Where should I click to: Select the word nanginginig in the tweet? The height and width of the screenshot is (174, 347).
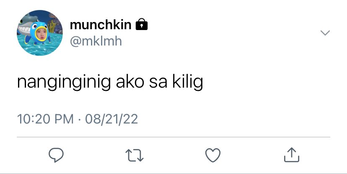tap(64, 82)
